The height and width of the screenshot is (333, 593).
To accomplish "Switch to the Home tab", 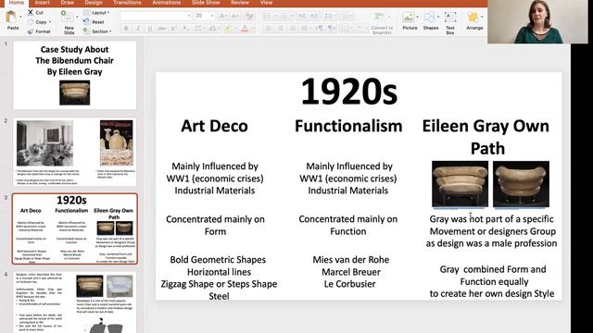I will pos(17,3).
